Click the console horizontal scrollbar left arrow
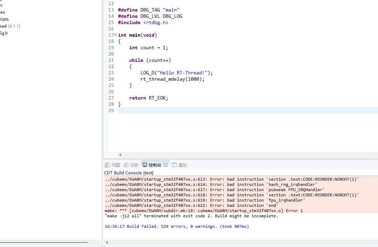Screen dimensions: 378x247 click(107, 242)
